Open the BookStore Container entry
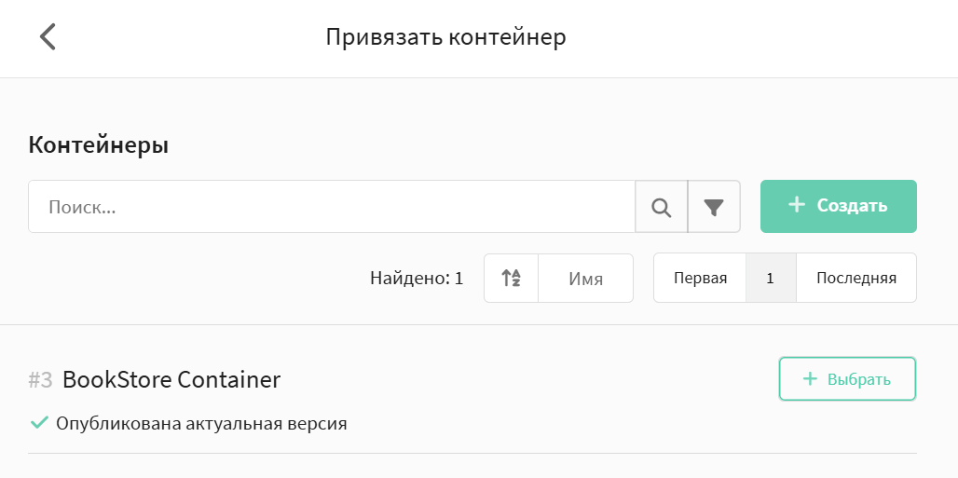Viewport: 958px width, 478px height. coord(171,380)
